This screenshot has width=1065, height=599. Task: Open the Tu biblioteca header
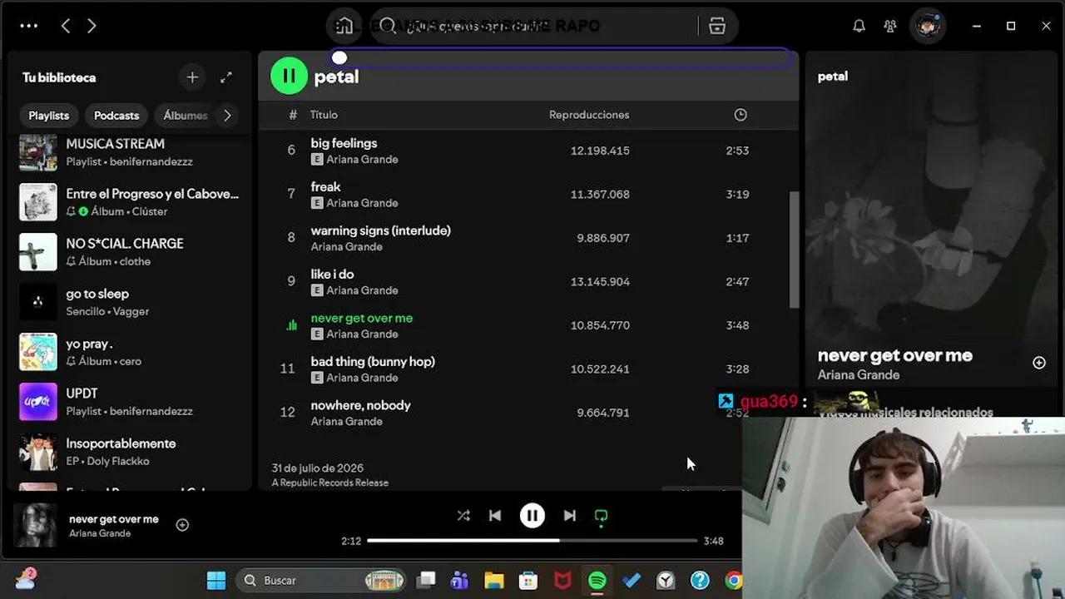point(59,77)
